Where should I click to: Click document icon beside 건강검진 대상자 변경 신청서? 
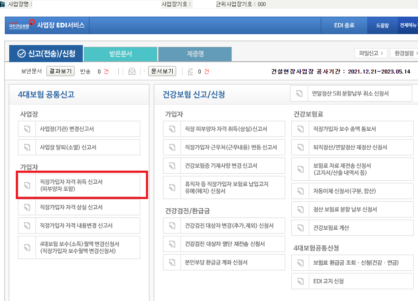(172, 226)
